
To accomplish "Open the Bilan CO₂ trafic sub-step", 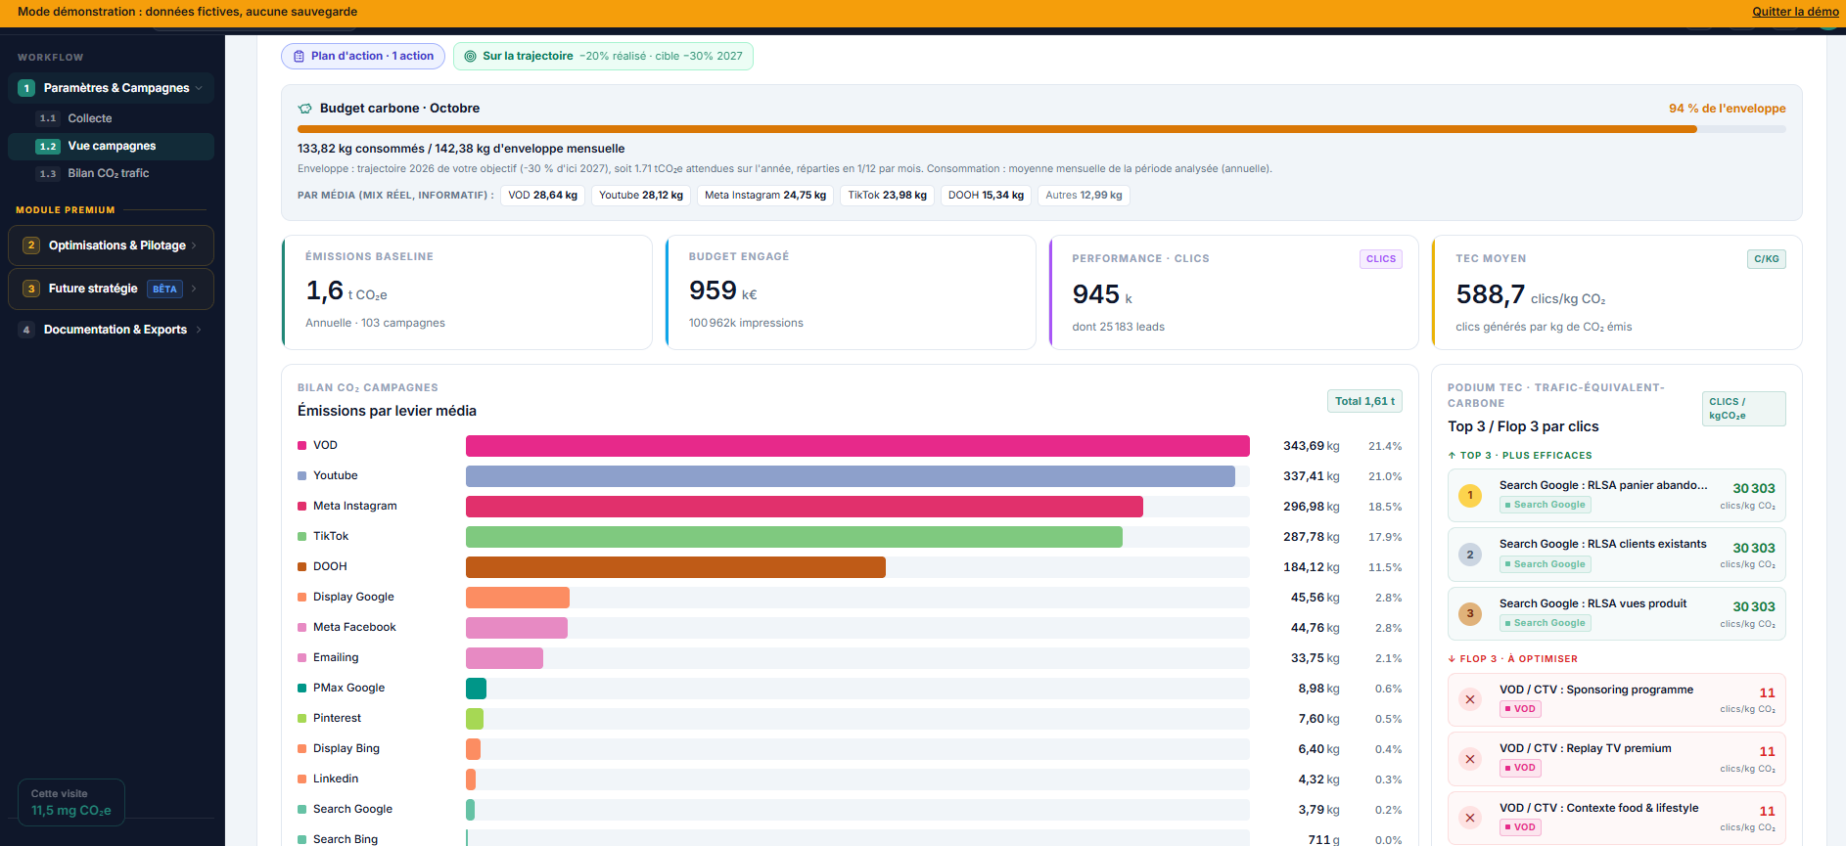I will click(111, 173).
